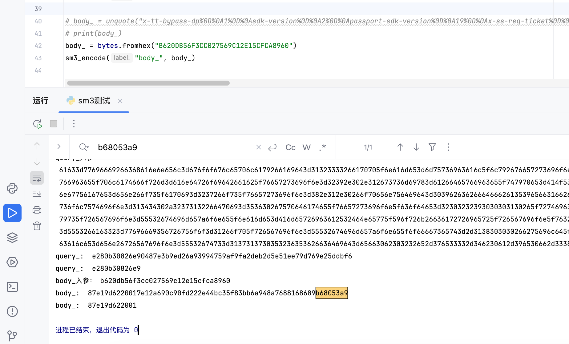Open the Services tool window
Screen dimensions: 569x344
12,262
